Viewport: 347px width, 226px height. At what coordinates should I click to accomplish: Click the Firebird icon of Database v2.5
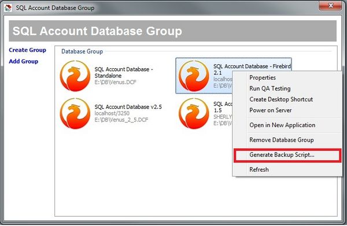[x=75, y=113]
